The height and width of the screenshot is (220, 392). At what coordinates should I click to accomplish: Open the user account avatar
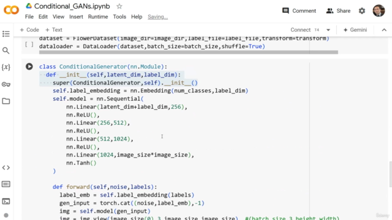[x=379, y=11]
